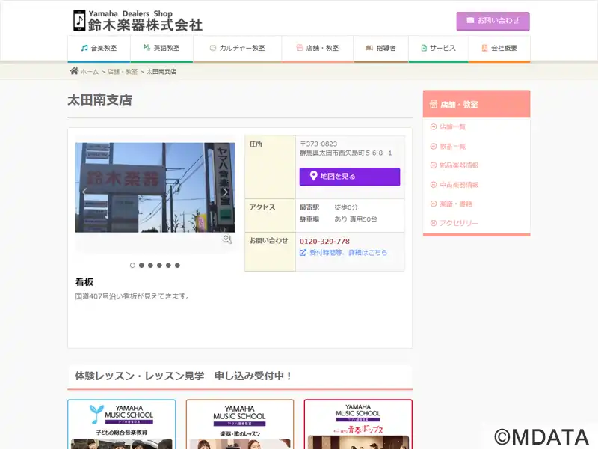Open the 店舗・教室 menu tab
This screenshot has height=449, width=598.
317,49
